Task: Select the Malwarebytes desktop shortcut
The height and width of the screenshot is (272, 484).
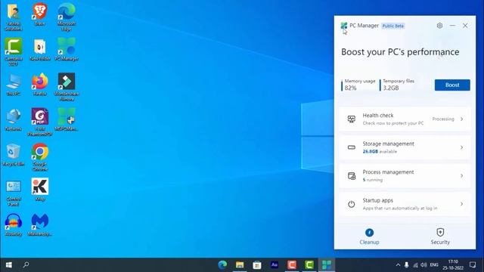Action: coord(40,225)
